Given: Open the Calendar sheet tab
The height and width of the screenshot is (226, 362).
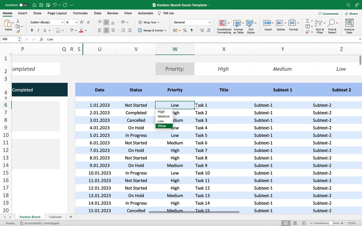Looking at the screenshot, I should point(55,217).
